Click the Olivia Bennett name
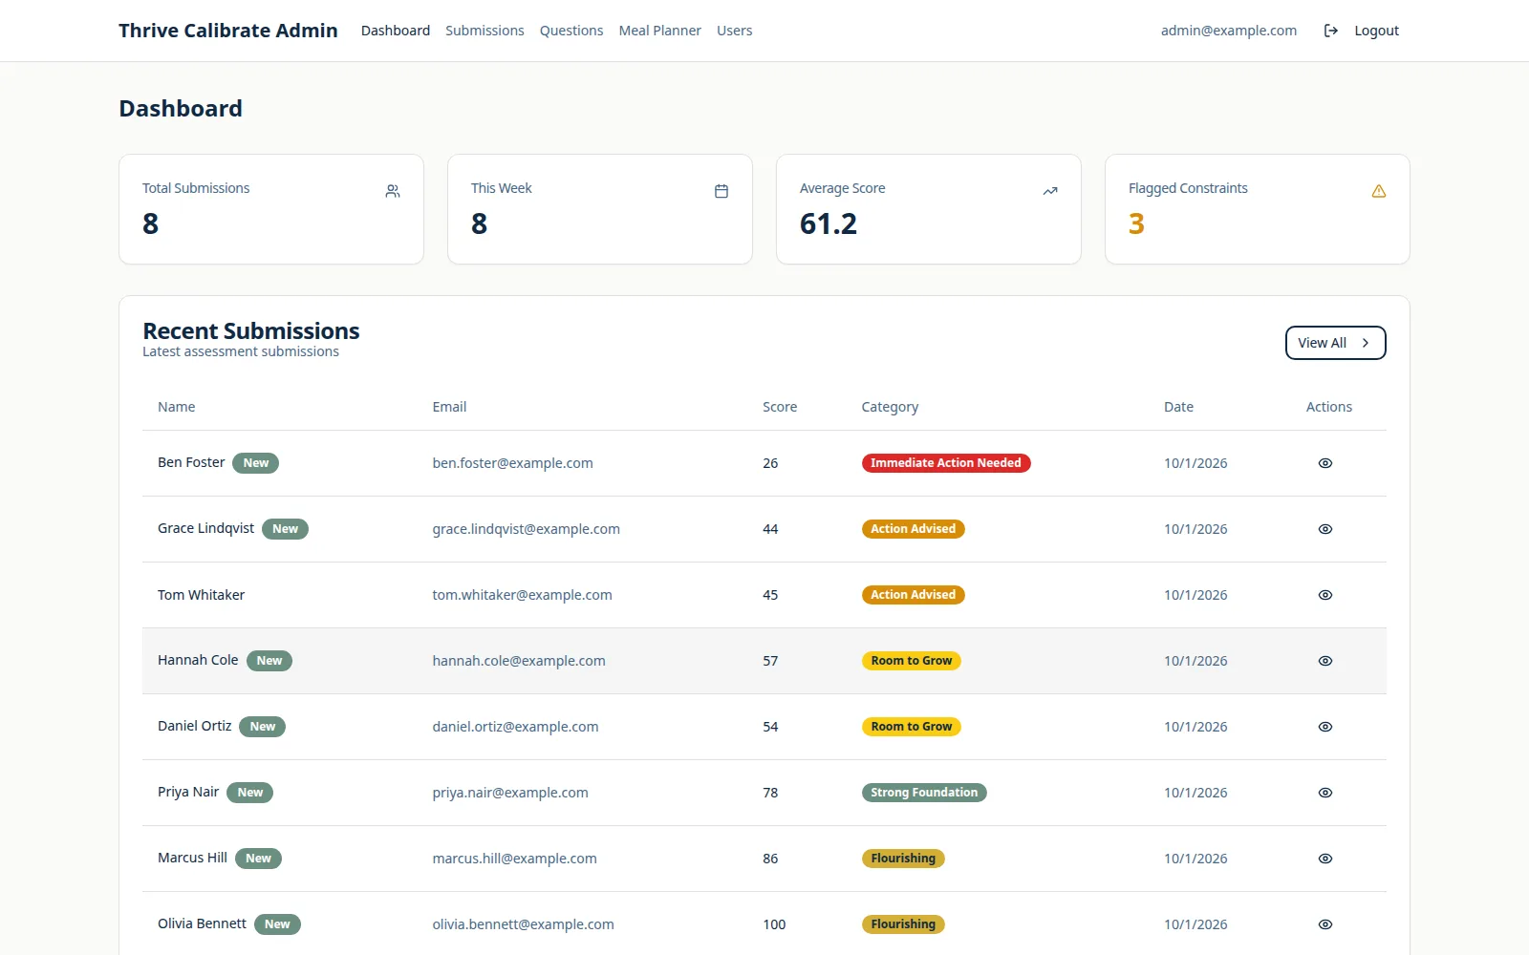 (x=202, y=923)
